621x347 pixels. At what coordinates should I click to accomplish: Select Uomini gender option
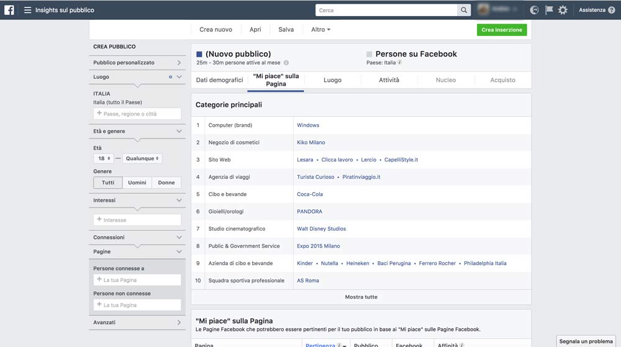tap(137, 183)
